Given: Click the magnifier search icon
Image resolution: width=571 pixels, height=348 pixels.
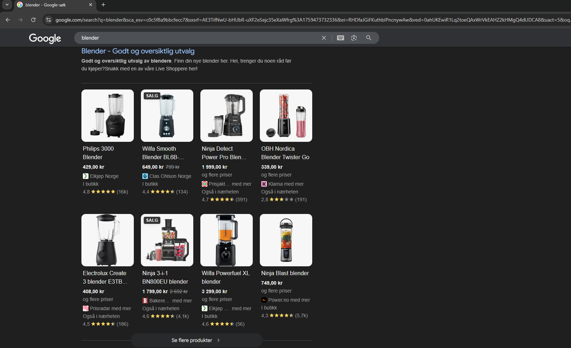Looking at the screenshot, I should [369, 38].
